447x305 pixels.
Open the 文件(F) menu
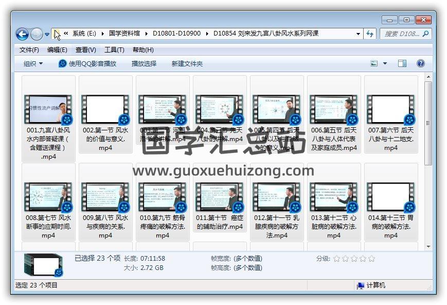[x=29, y=50]
